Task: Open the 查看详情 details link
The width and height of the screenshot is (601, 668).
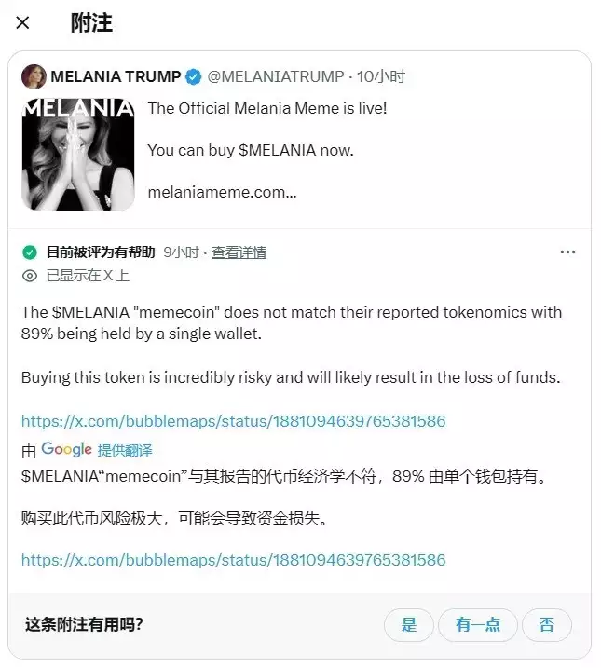Action: pos(239,252)
